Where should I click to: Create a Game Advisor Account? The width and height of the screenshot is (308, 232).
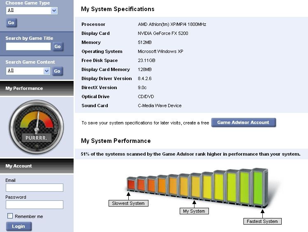243,122
